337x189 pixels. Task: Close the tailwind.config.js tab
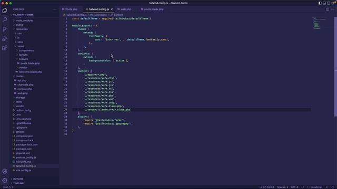pos(112,9)
